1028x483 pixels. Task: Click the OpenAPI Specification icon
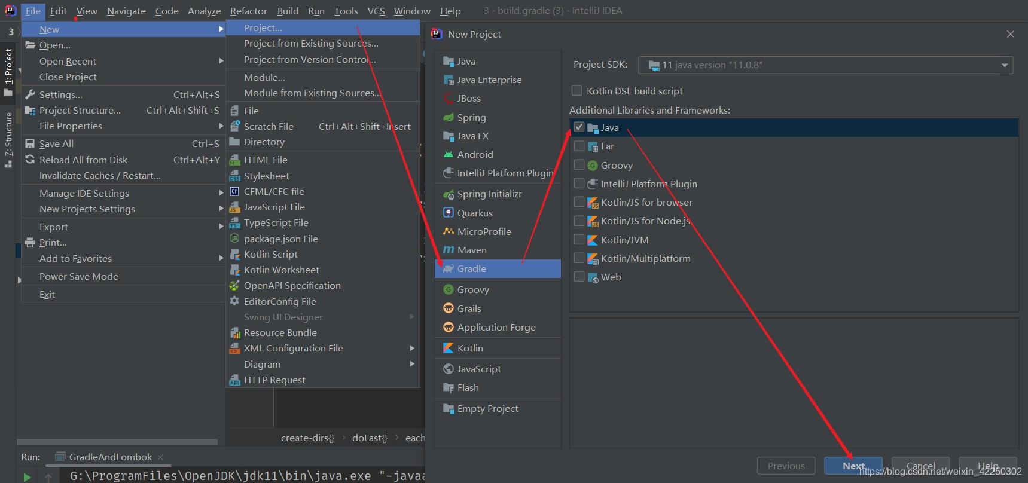point(234,285)
